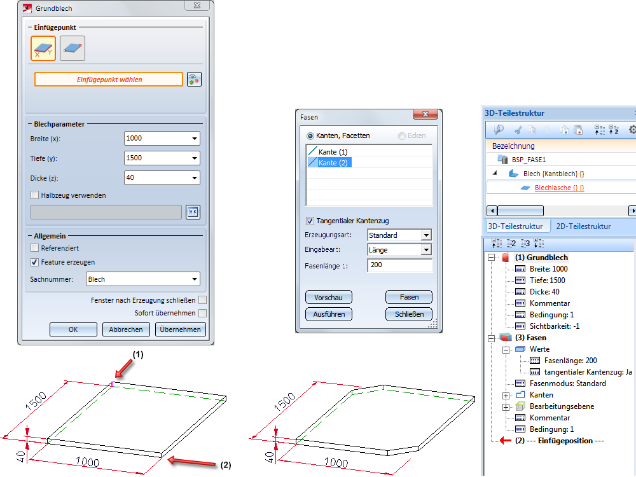
Task: Click the search icon in 3D-Teilestruktur toolbar
Action: tap(499, 130)
